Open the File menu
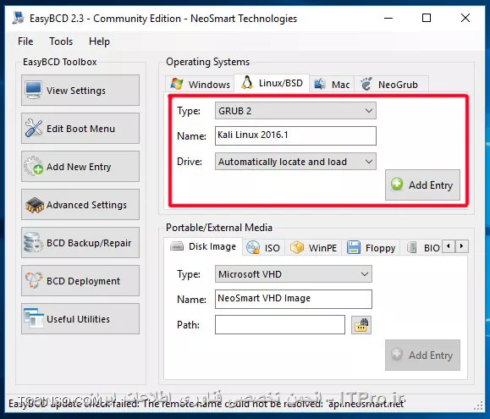Viewport: 490px width, 419px height. 25,41
